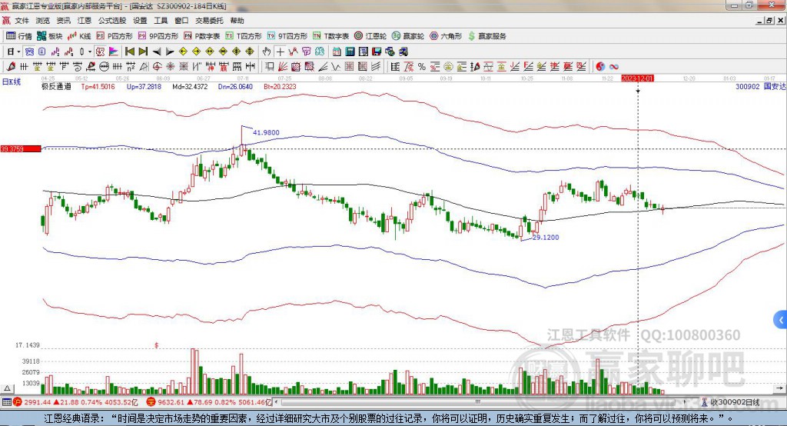Launch the P四方形 square tool
This screenshot has height=426, width=787.
[115, 36]
